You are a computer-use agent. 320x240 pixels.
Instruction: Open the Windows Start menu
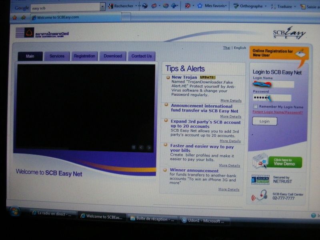tap(15, 212)
